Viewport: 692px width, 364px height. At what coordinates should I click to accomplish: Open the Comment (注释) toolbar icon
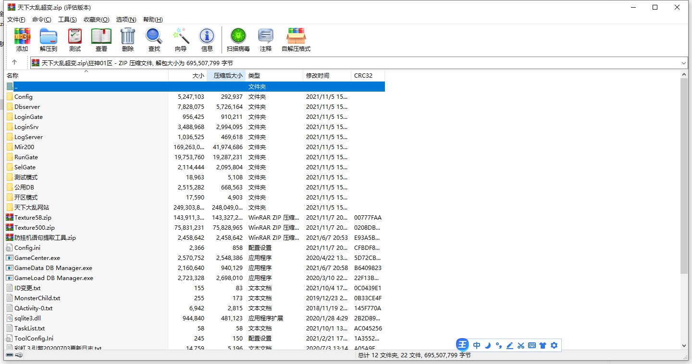(x=266, y=39)
